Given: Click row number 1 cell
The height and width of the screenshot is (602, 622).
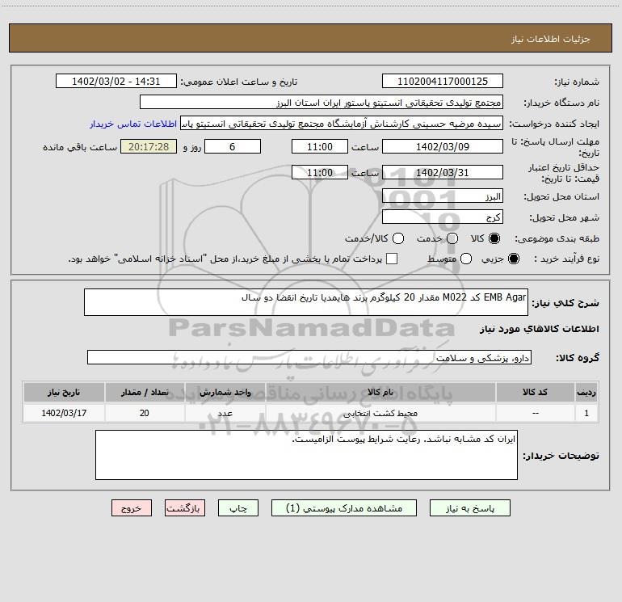Looking at the screenshot, I should [x=586, y=413].
